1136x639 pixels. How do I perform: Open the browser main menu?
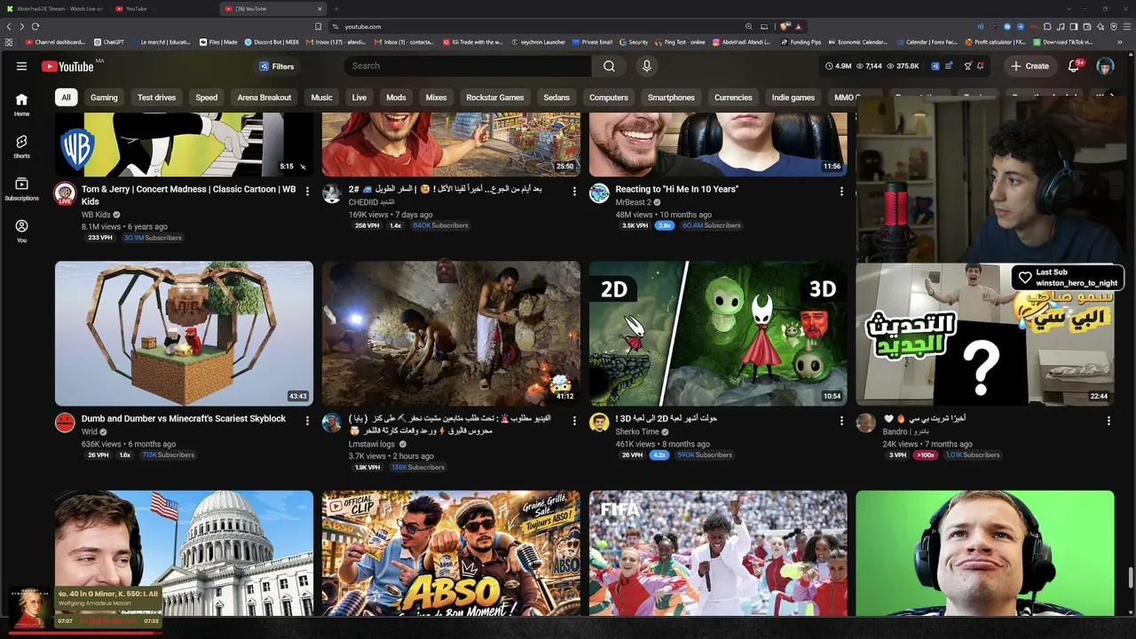1126,27
